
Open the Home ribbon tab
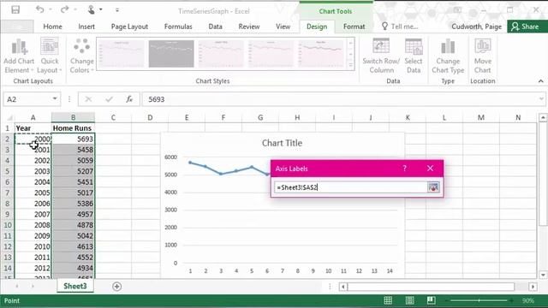pyautogui.click(x=52, y=27)
